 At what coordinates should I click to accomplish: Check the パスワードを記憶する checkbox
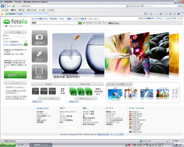(x=26, y=42)
